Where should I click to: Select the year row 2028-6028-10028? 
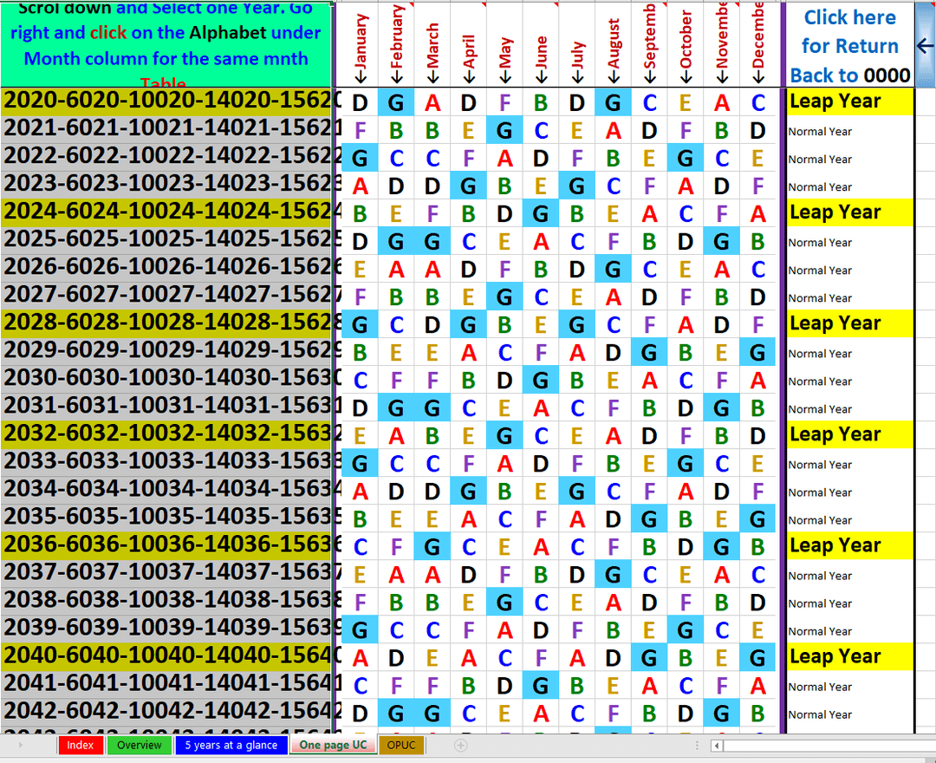pos(166,324)
